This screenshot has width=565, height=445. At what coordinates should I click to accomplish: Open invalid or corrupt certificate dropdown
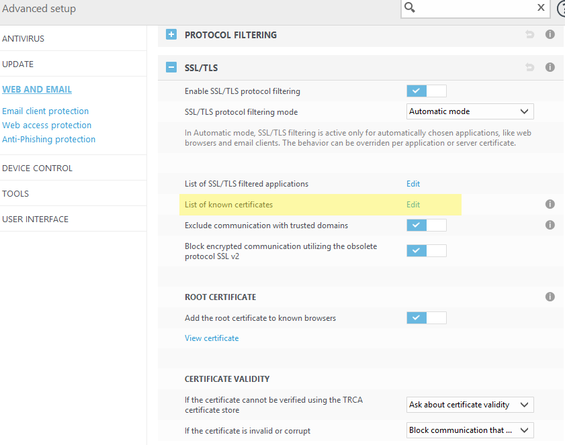tap(470, 430)
